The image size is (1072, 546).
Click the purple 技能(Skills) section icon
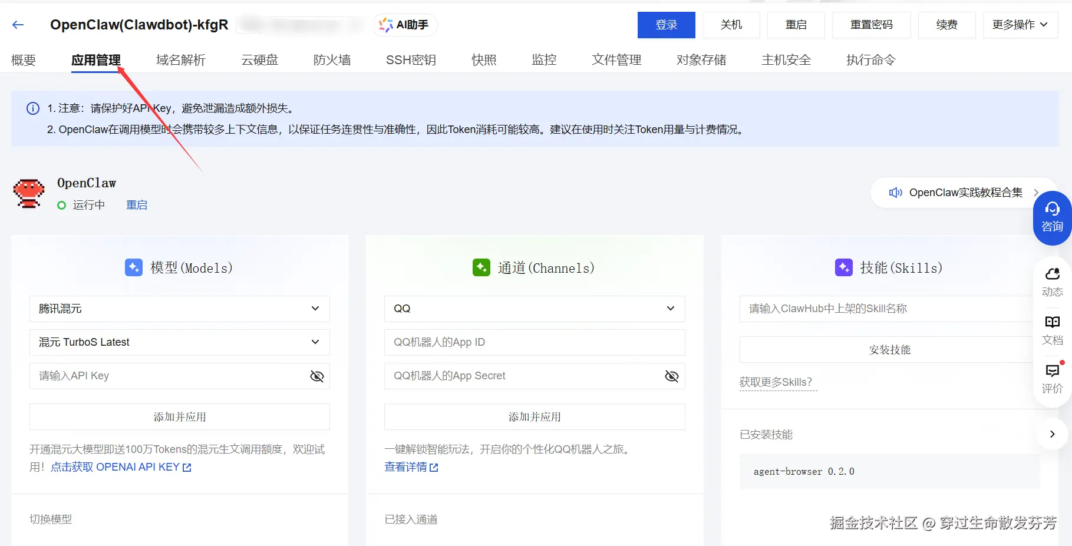844,267
